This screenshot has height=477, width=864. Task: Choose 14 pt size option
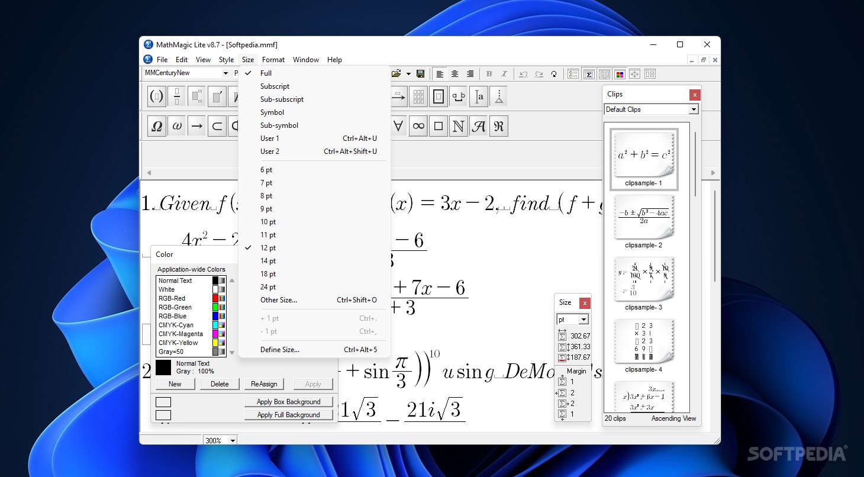click(x=314, y=261)
